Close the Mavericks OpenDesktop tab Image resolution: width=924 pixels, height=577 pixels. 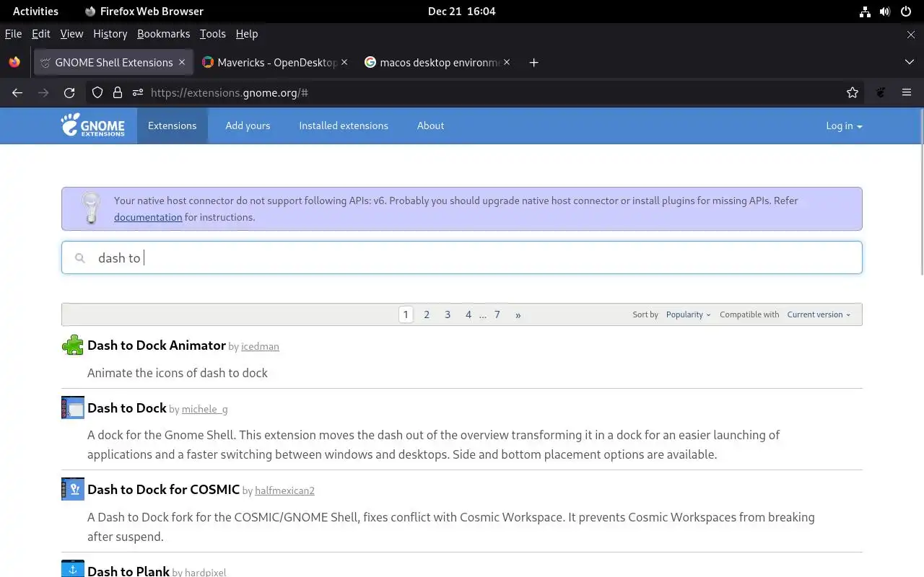click(344, 62)
